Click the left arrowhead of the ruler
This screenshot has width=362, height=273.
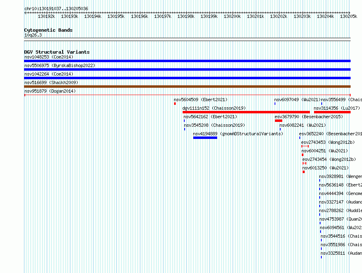[25, 13]
